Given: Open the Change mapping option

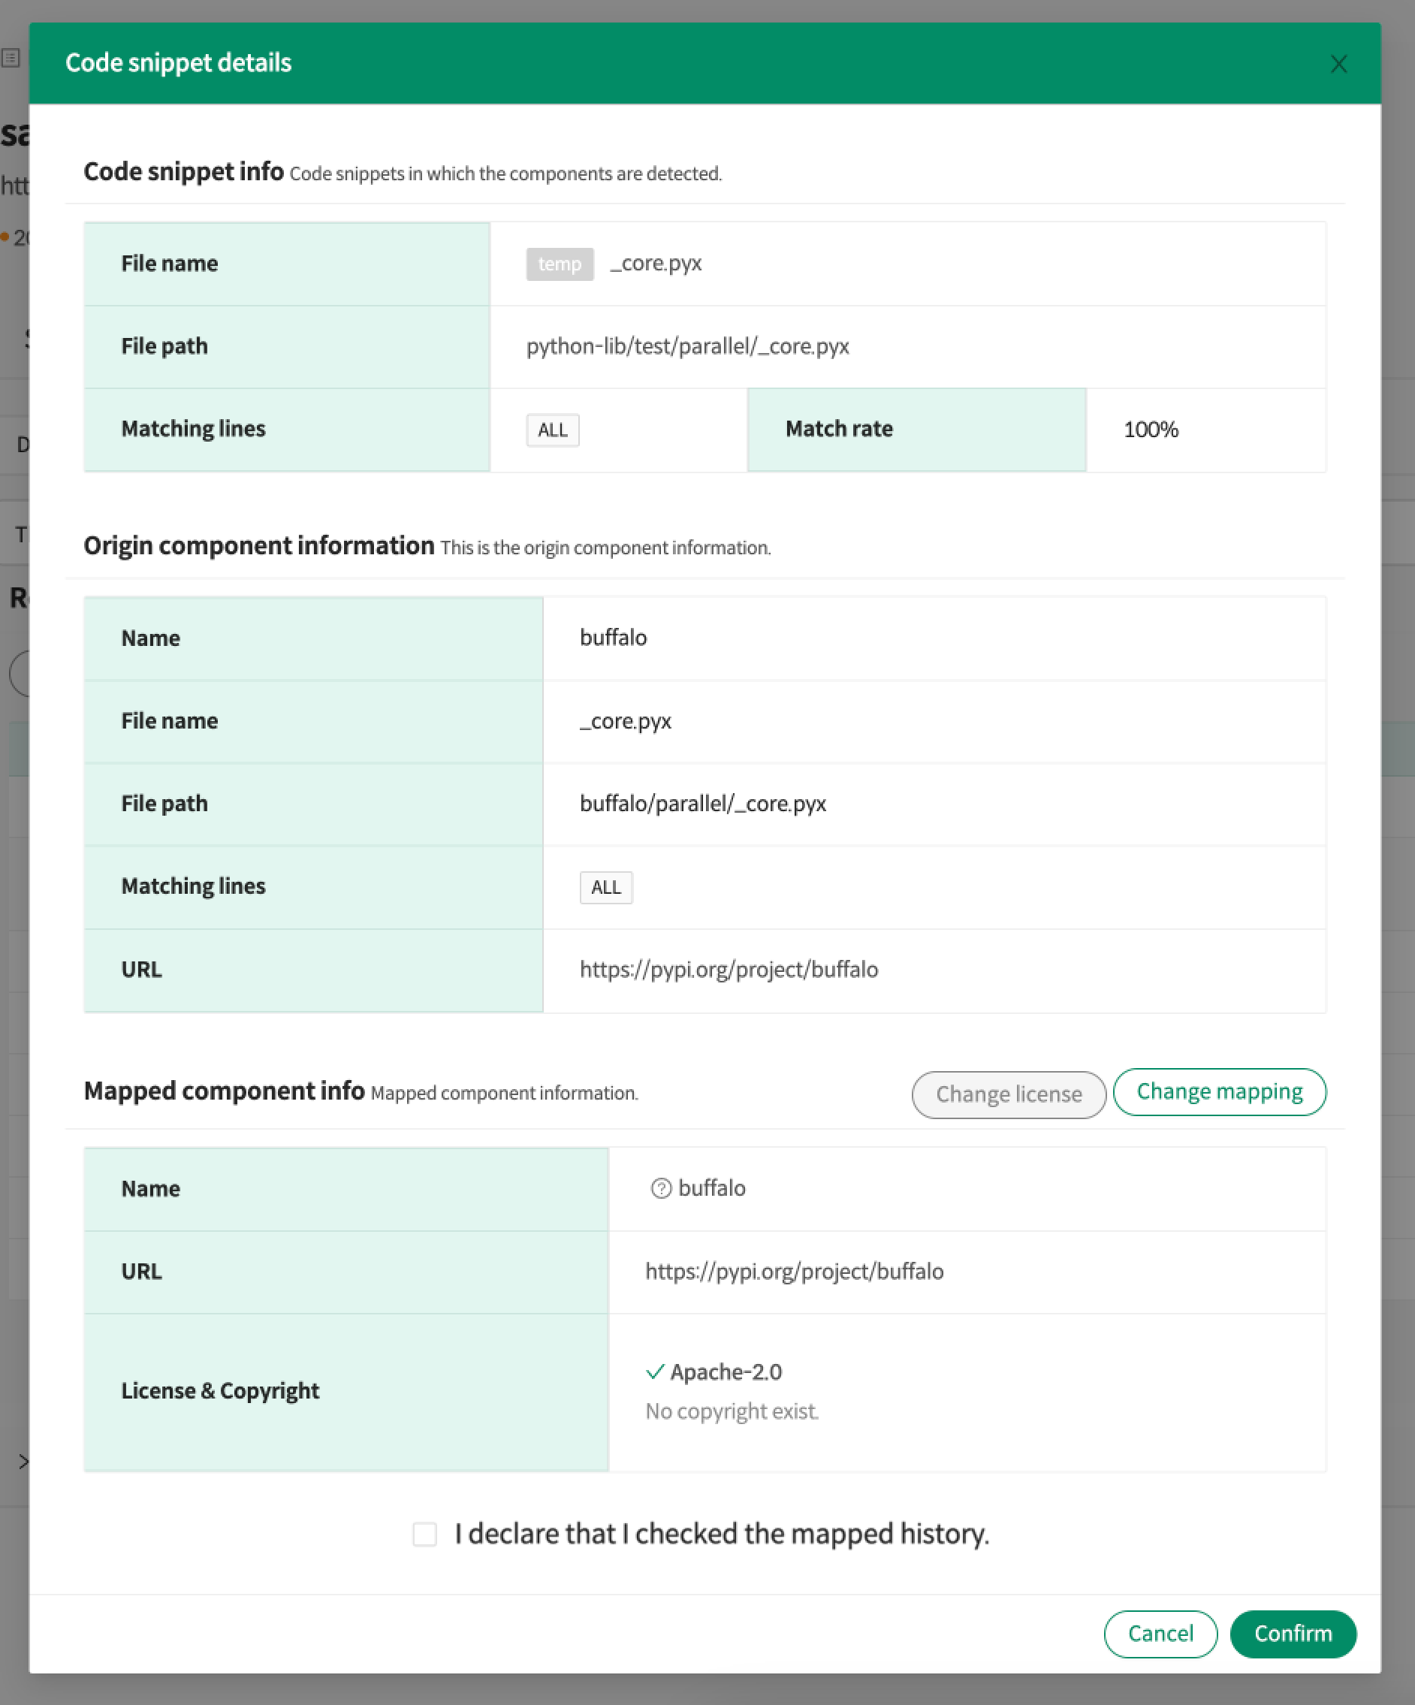Looking at the screenshot, I should point(1218,1092).
